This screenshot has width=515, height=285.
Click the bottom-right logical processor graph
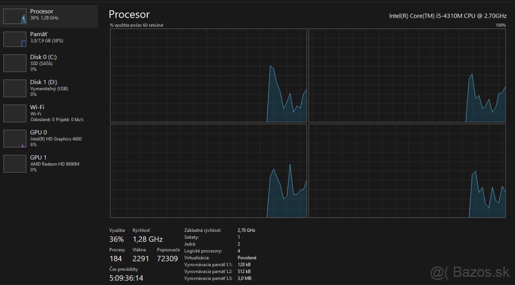pyautogui.click(x=407, y=171)
